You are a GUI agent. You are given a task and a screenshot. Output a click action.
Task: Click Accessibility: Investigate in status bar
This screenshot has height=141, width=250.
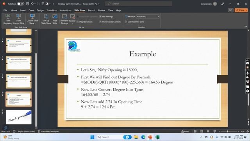tap(48, 132)
